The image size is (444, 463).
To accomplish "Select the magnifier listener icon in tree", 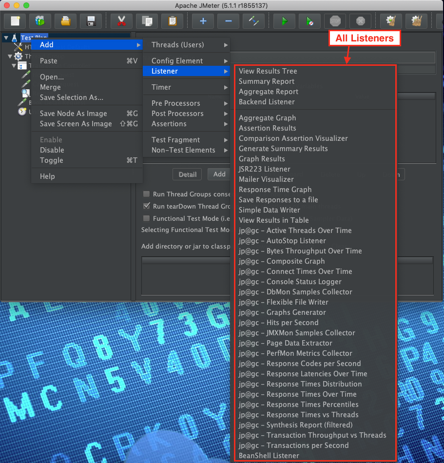I will [26, 93].
